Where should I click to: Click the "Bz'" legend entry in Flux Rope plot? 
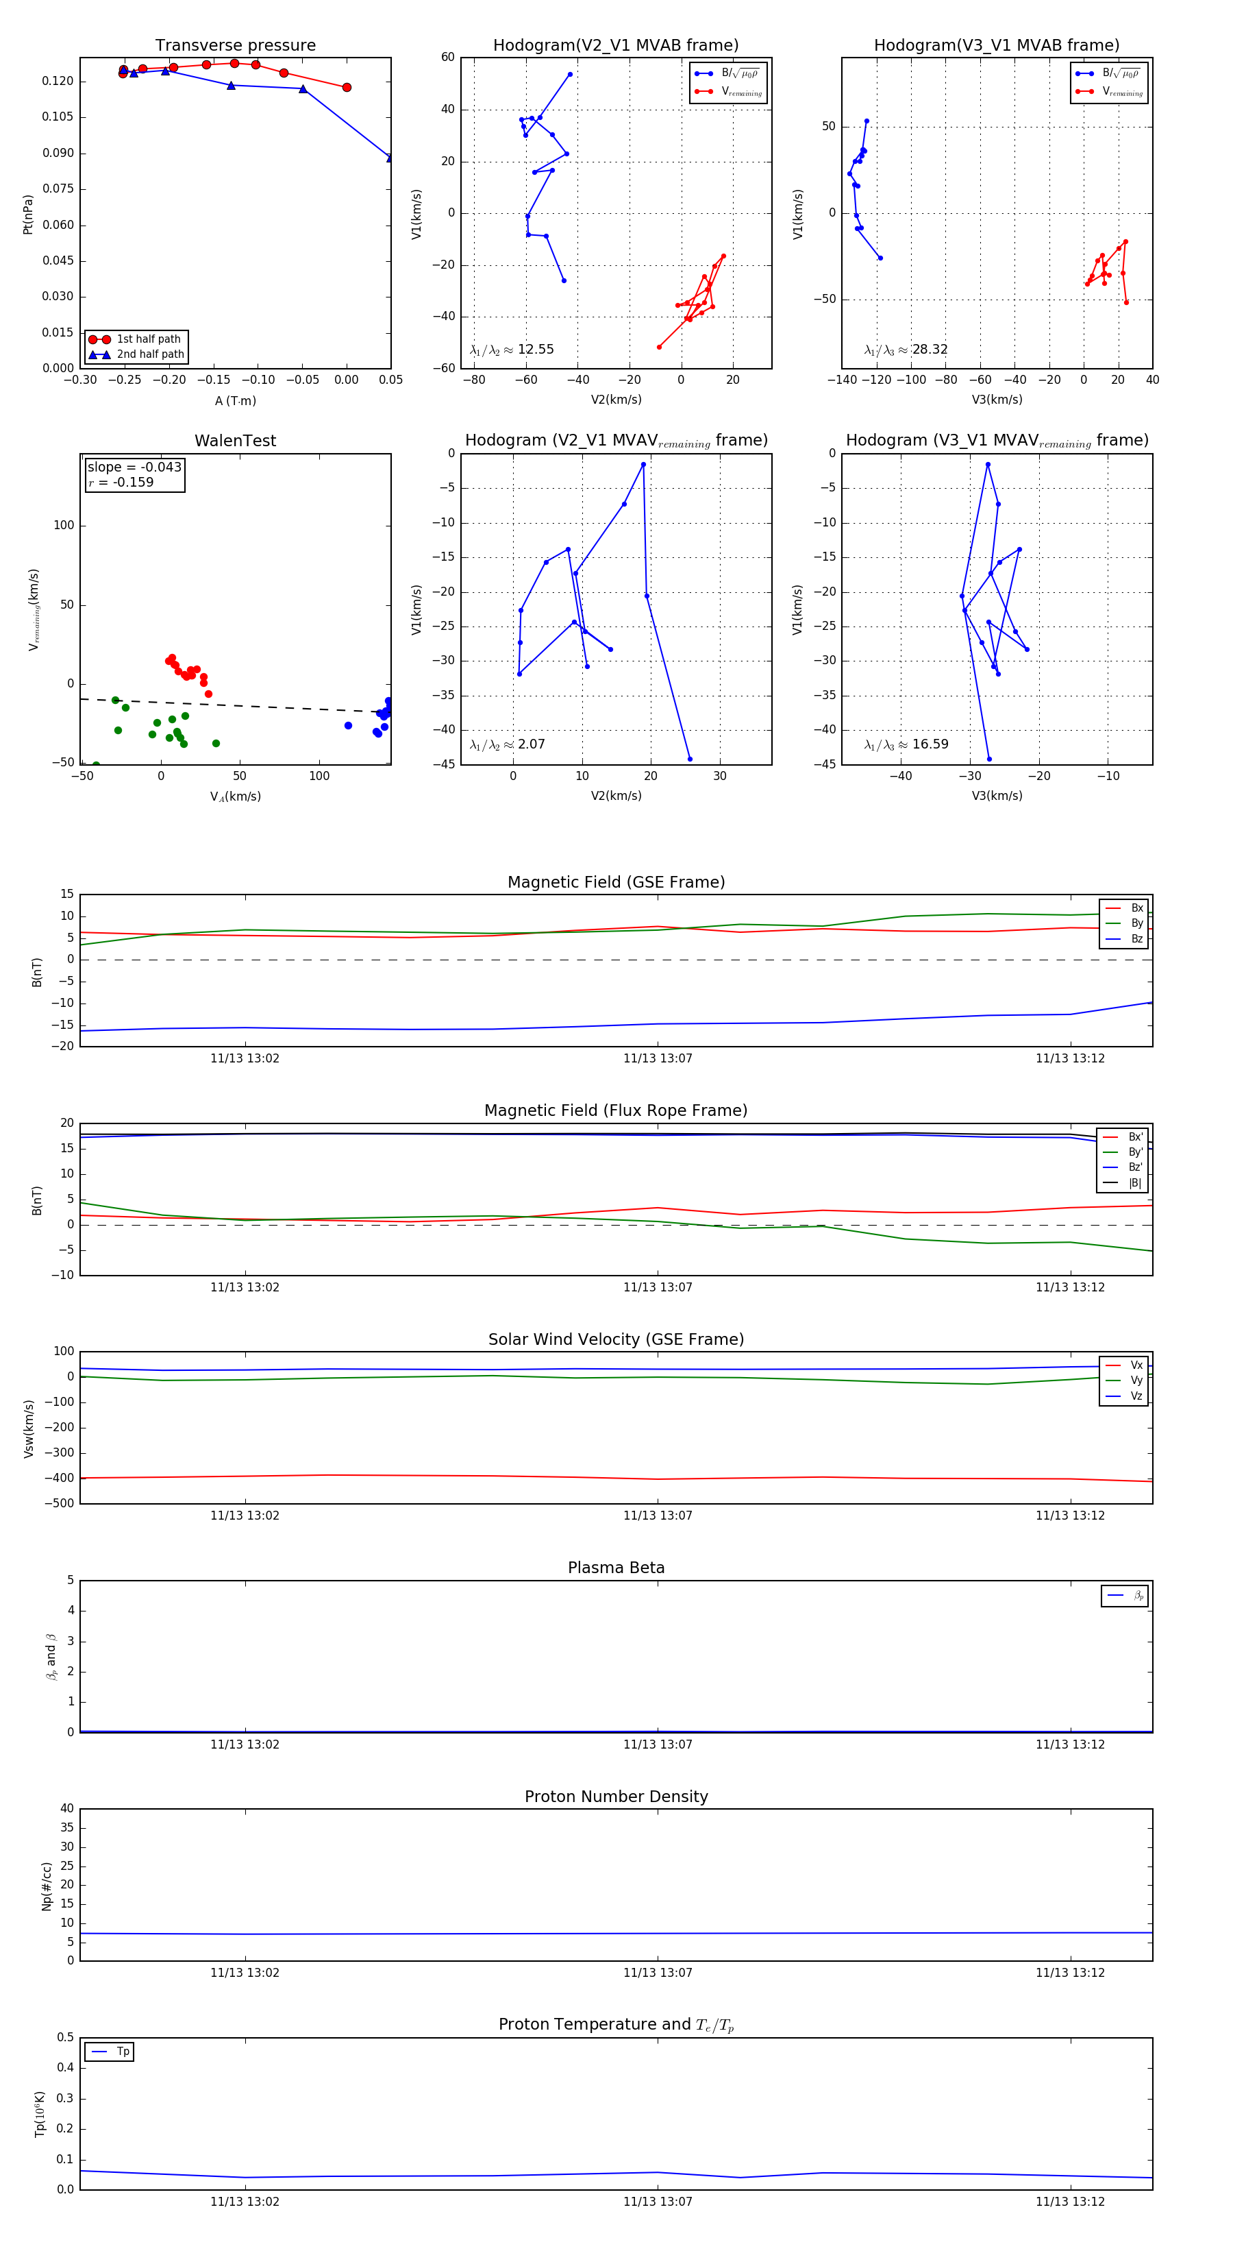1123,1168
